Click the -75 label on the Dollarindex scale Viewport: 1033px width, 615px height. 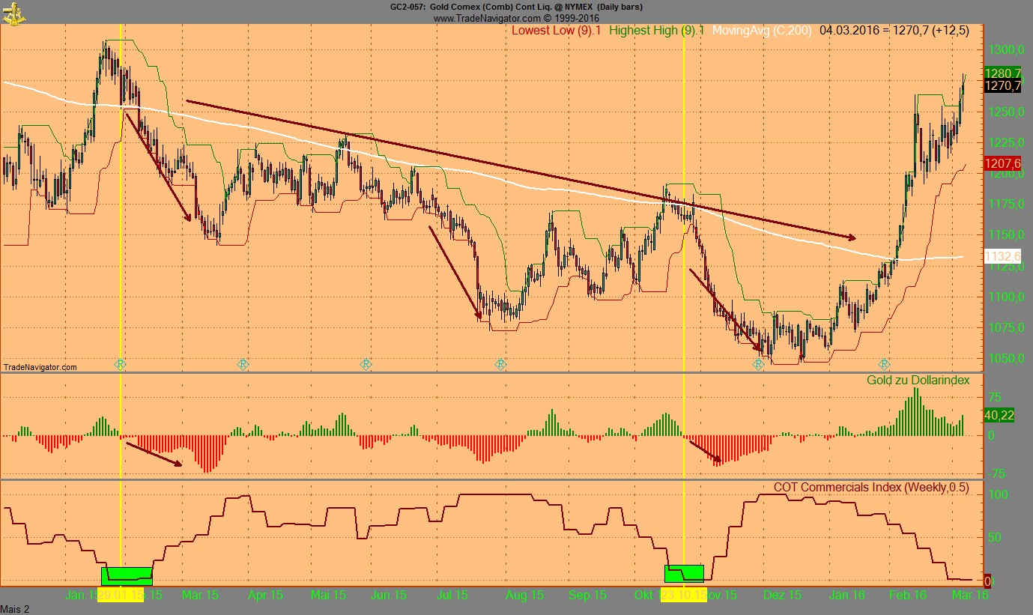coord(996,473)
